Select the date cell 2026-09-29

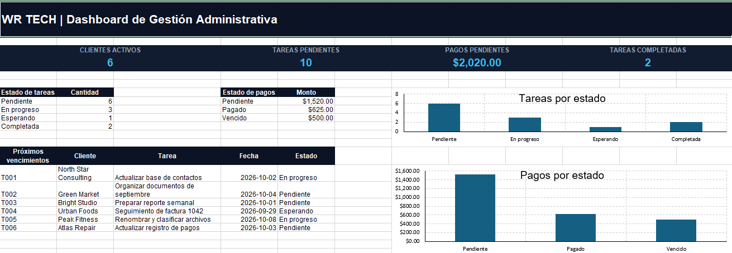(x=250, y=211)
